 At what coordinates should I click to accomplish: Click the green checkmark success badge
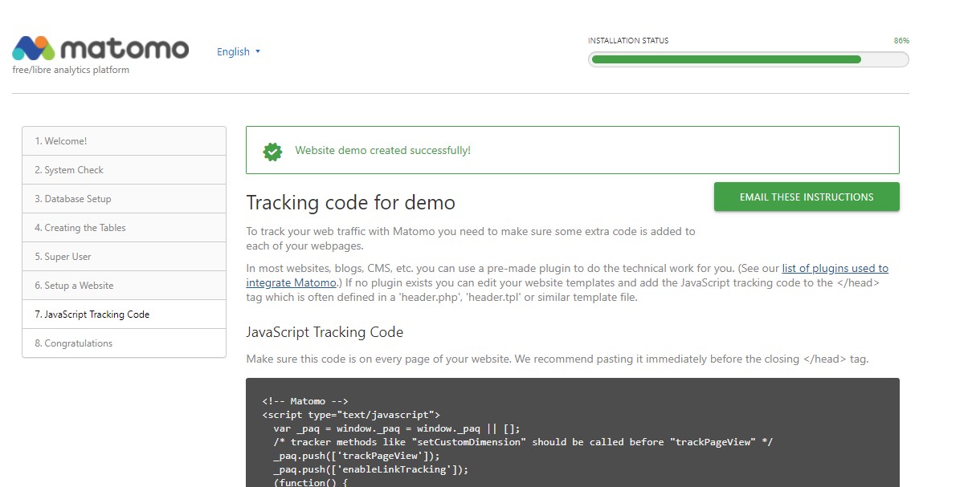pyautogui.click(x=273, y=151)
